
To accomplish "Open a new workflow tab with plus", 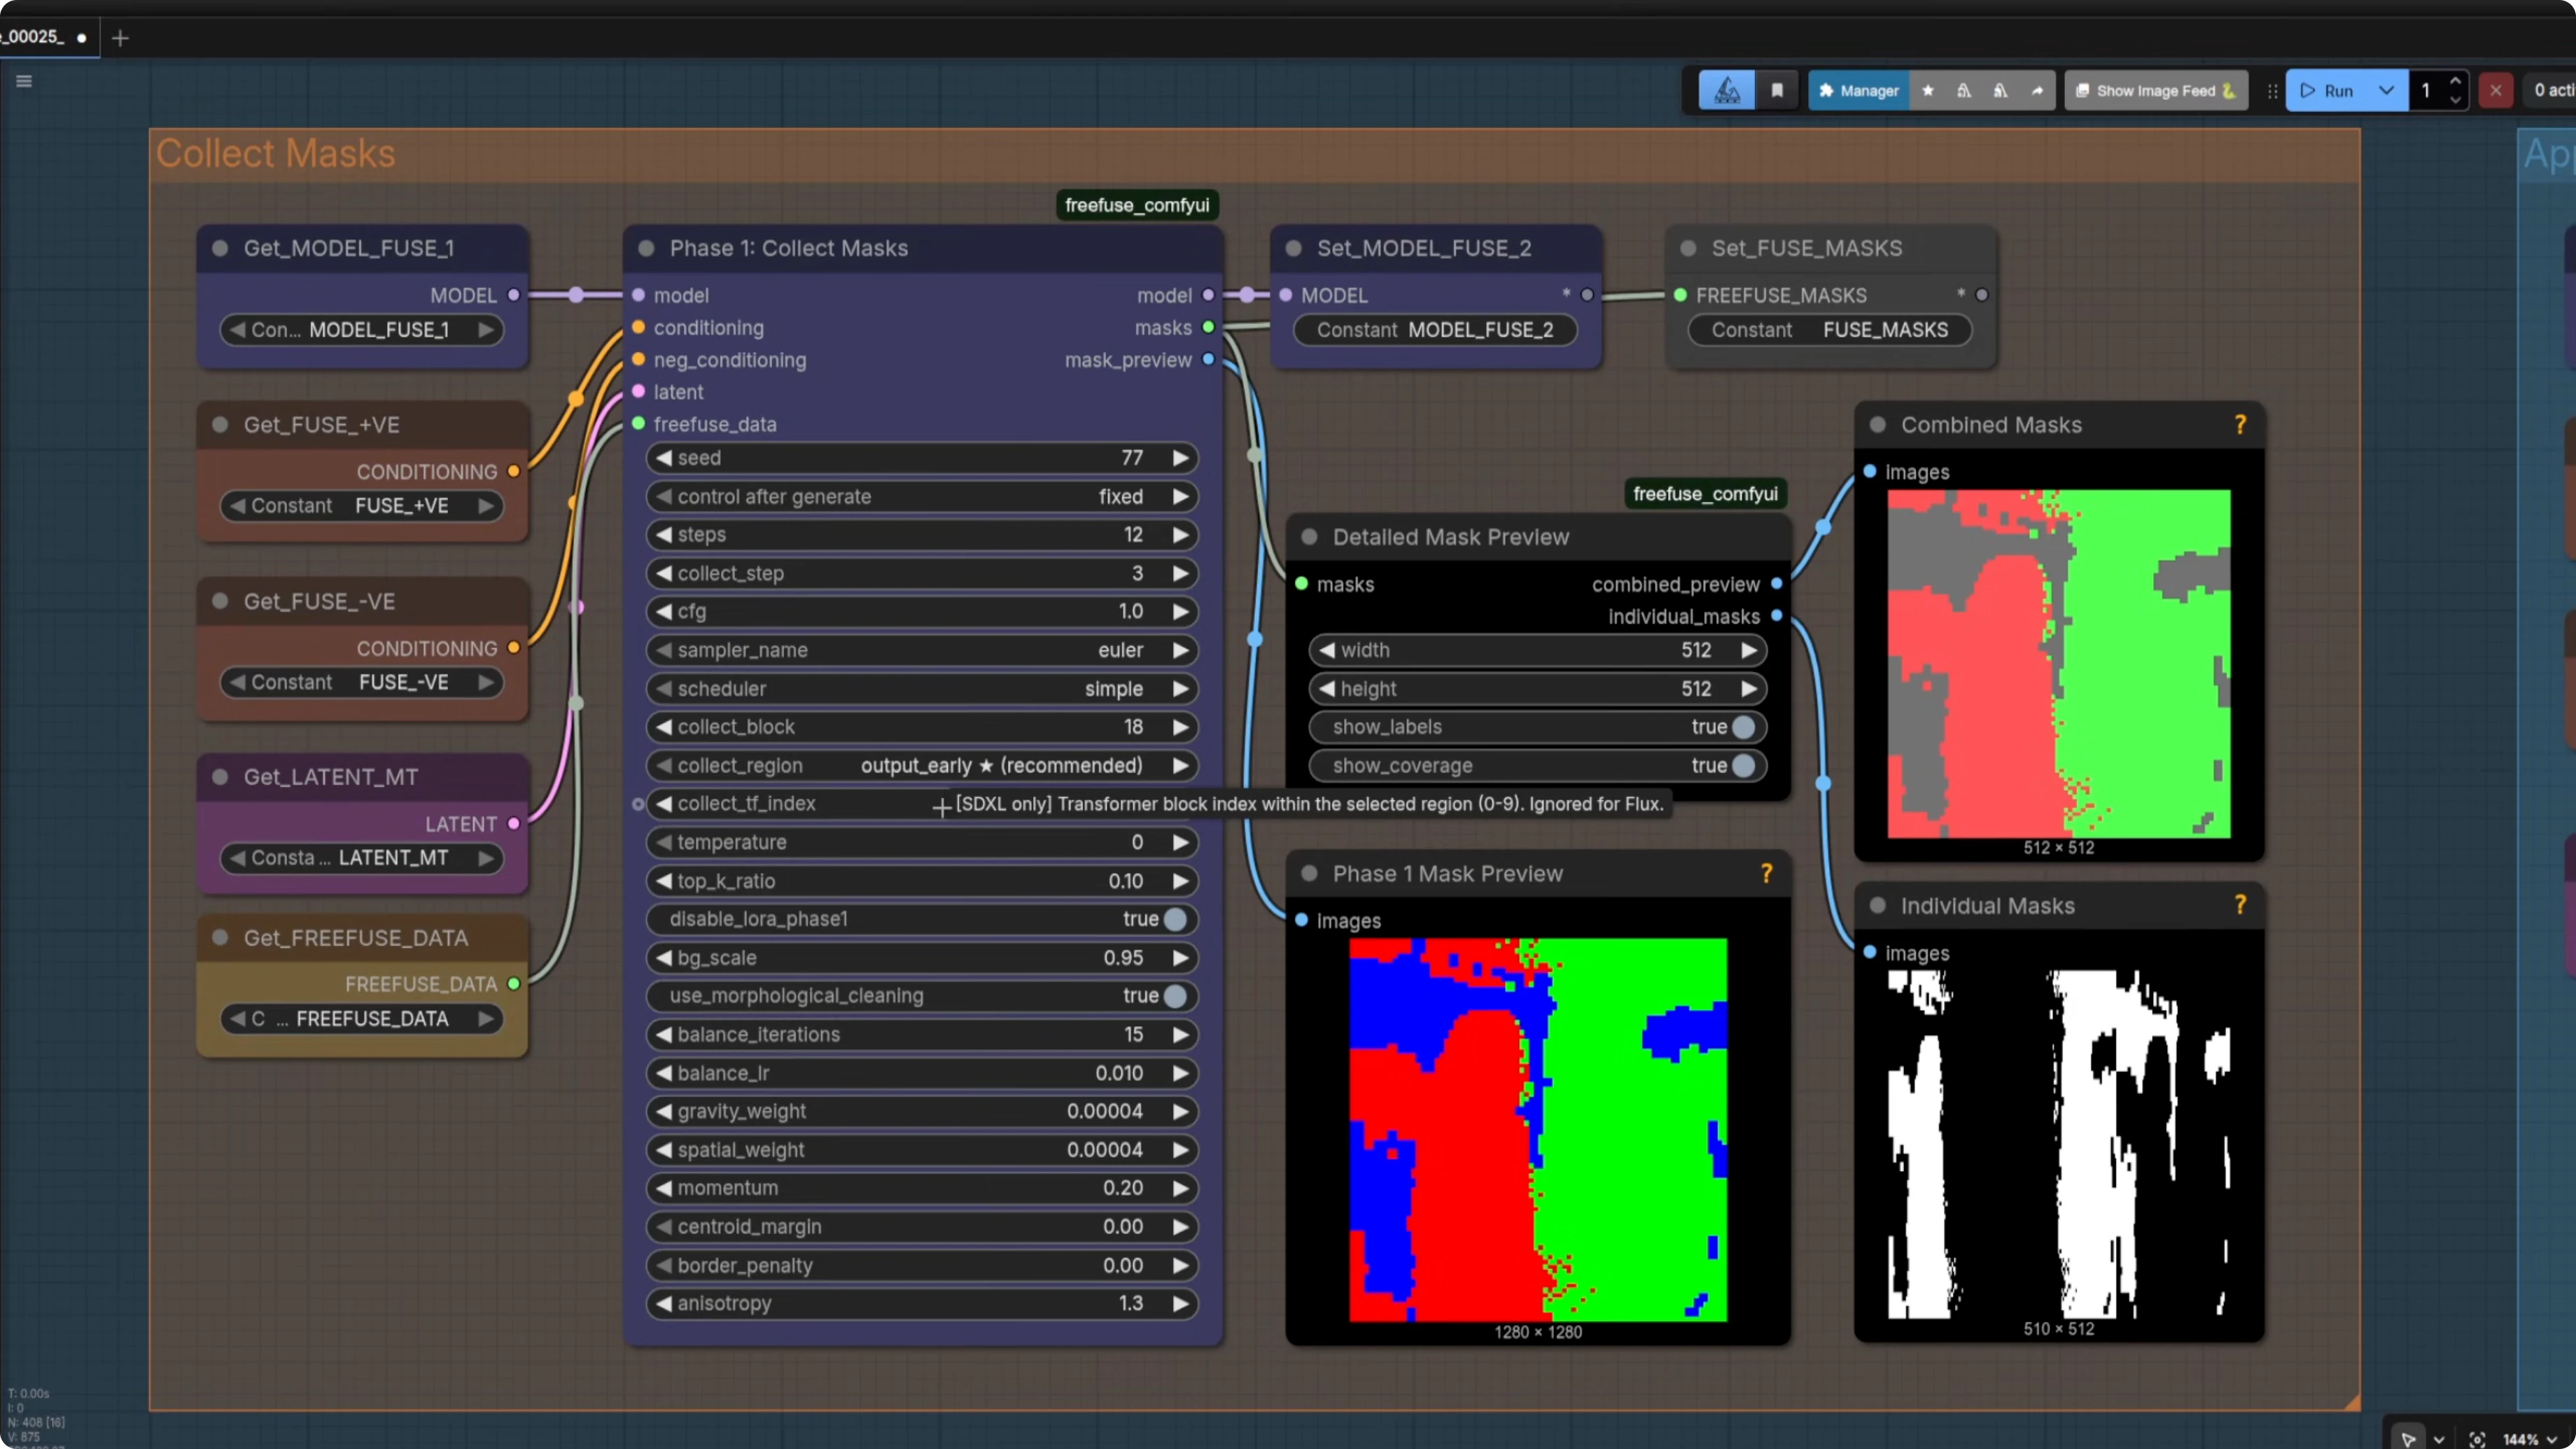I will (x=120, y=38).
